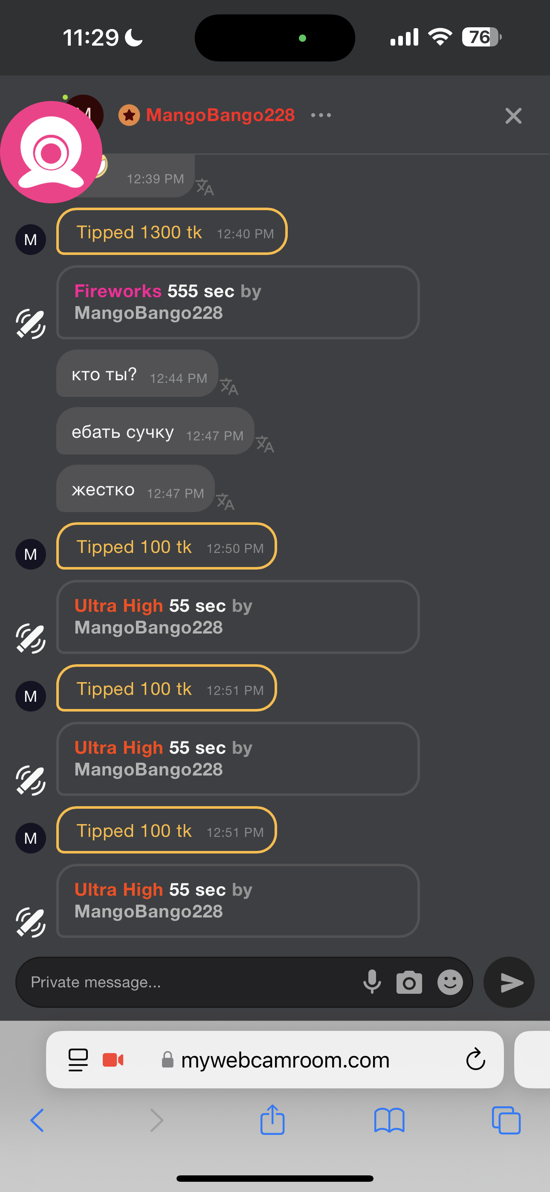Open MangoBango228 profile from username
Viewport: 550px width, 1192px height.
[220, 115]
